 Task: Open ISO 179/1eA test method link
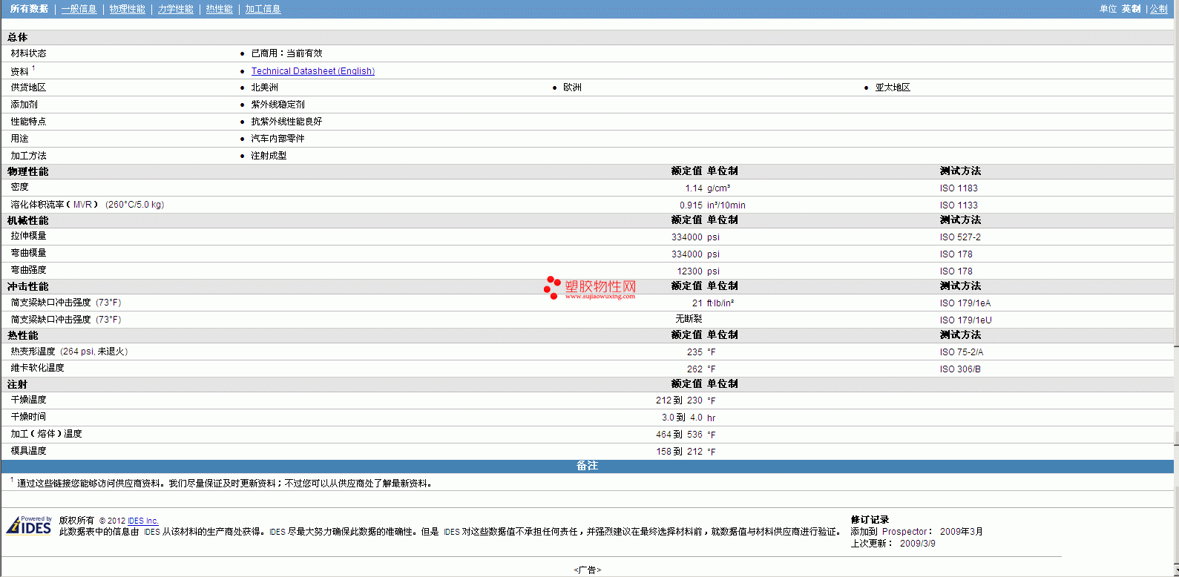(965, 303)
